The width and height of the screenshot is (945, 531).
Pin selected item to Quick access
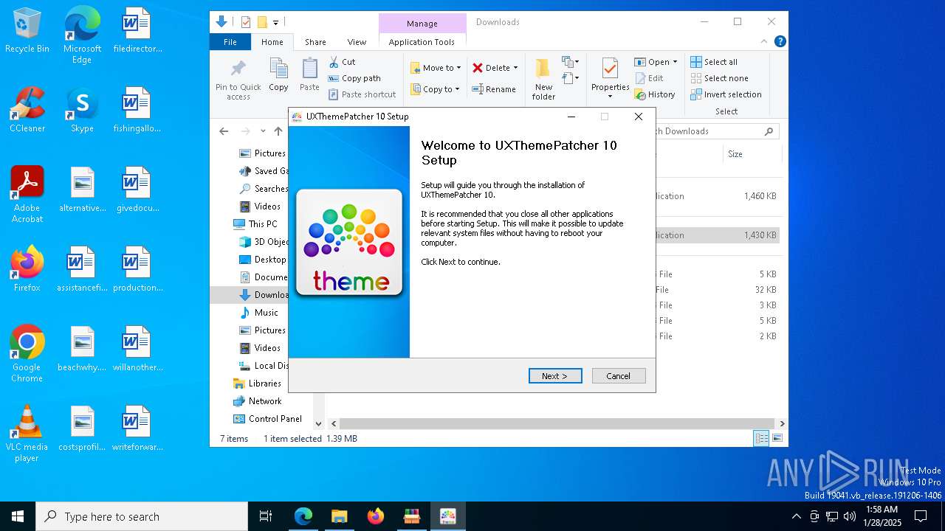pyautogui.click(x=238, y=79)
